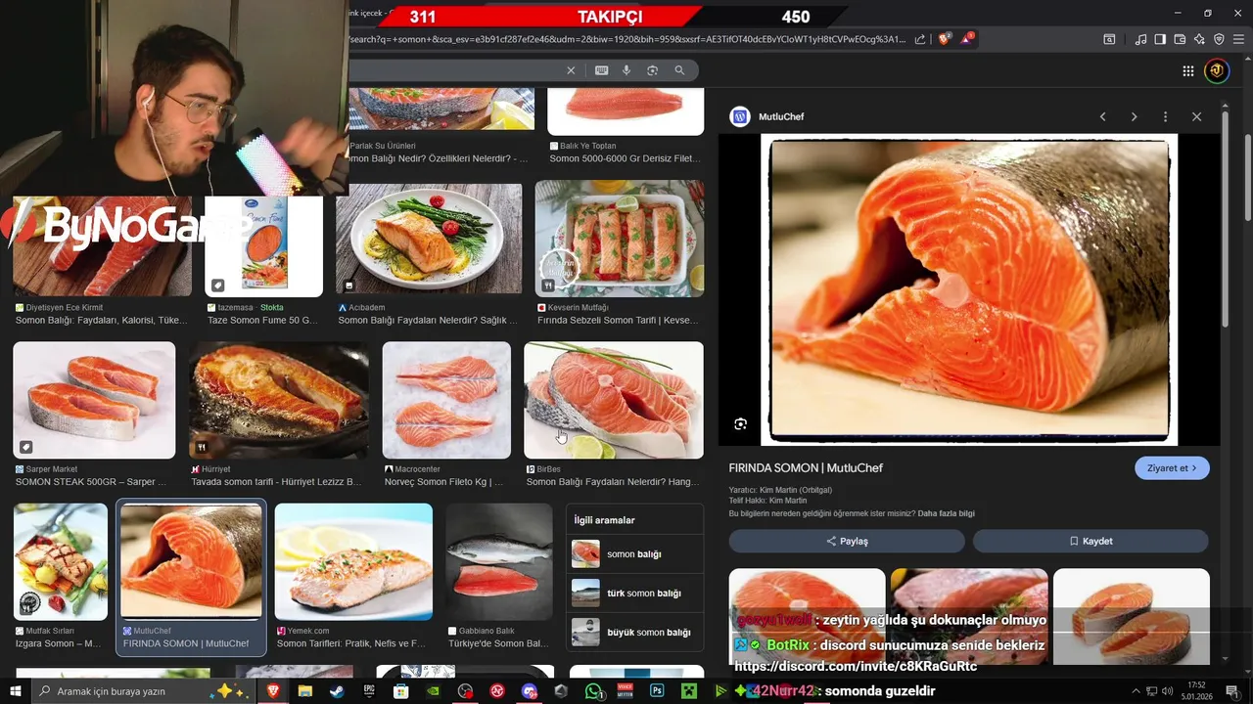
Task: Click the Kaydet save button
Action: point(1091,541)
